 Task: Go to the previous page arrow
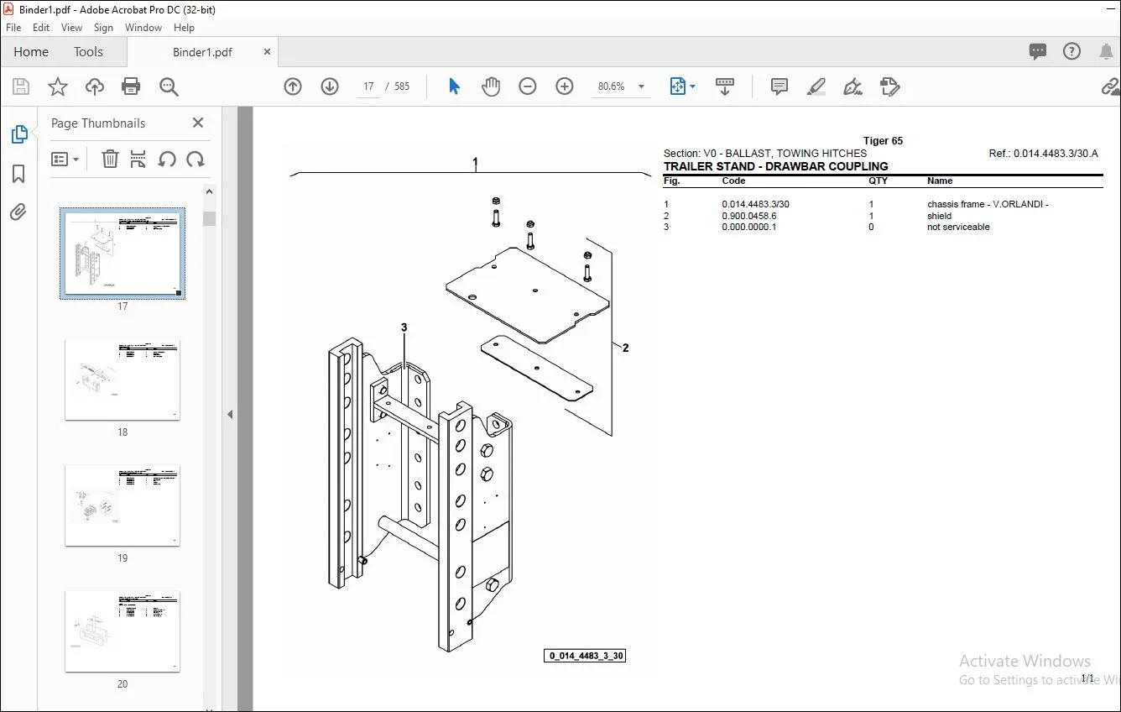pyautogui.click(x=293, y=86)
